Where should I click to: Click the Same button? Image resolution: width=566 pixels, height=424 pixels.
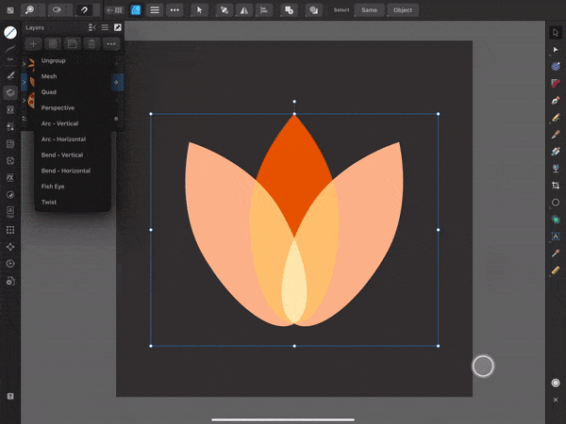[x=369, y=10]
